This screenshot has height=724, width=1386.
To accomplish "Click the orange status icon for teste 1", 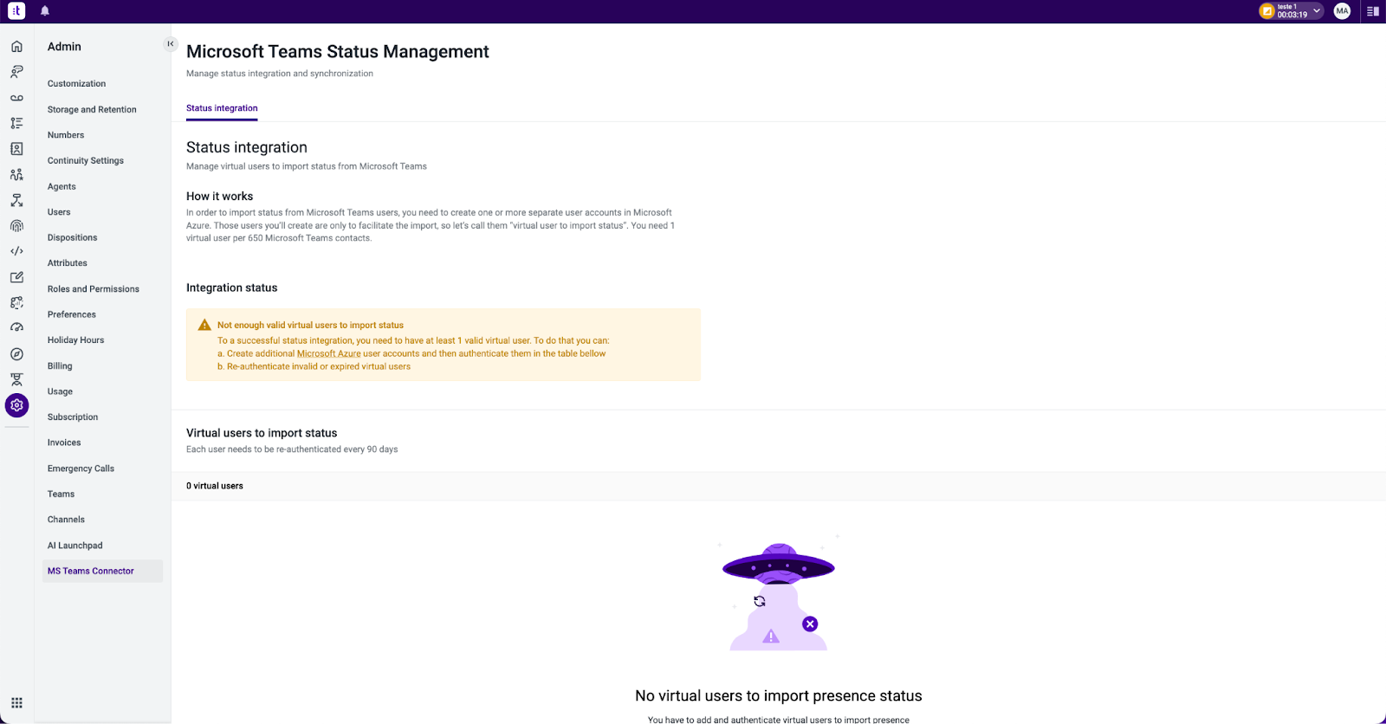I will (x=1267, y=11).
